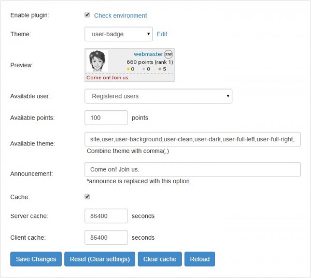
Task: Click into the Available theme text field
Action: [192, 139]
